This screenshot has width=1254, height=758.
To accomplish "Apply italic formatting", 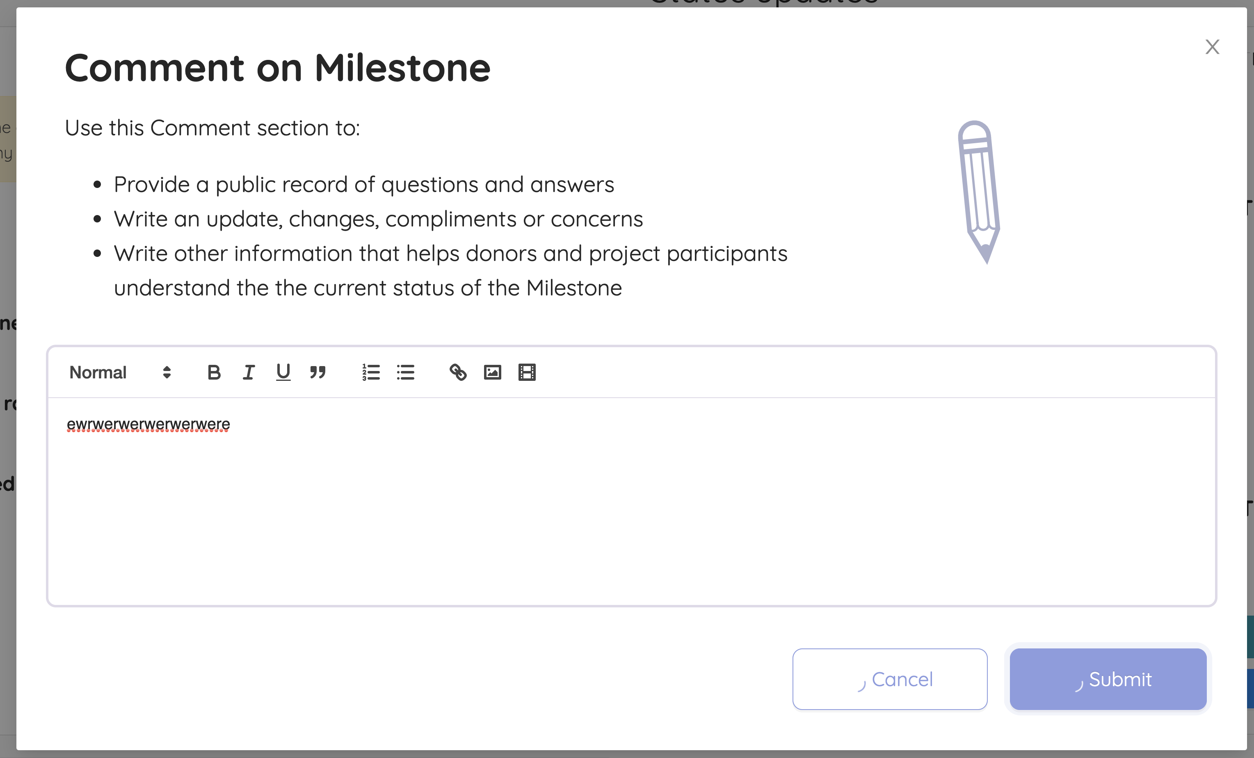I will 249,373.
